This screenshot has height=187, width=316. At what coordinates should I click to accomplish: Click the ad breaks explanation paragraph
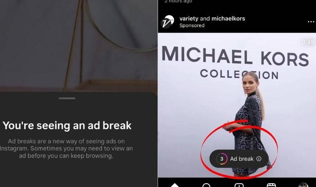click(66, 148)
